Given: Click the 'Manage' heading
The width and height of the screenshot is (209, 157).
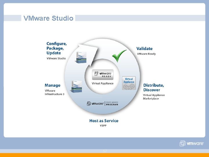Looking at the screenshot, I should tap(53, 85).
